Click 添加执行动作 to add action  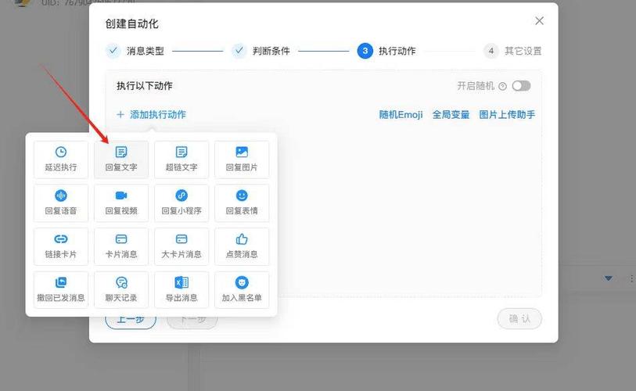click(151, 115)
